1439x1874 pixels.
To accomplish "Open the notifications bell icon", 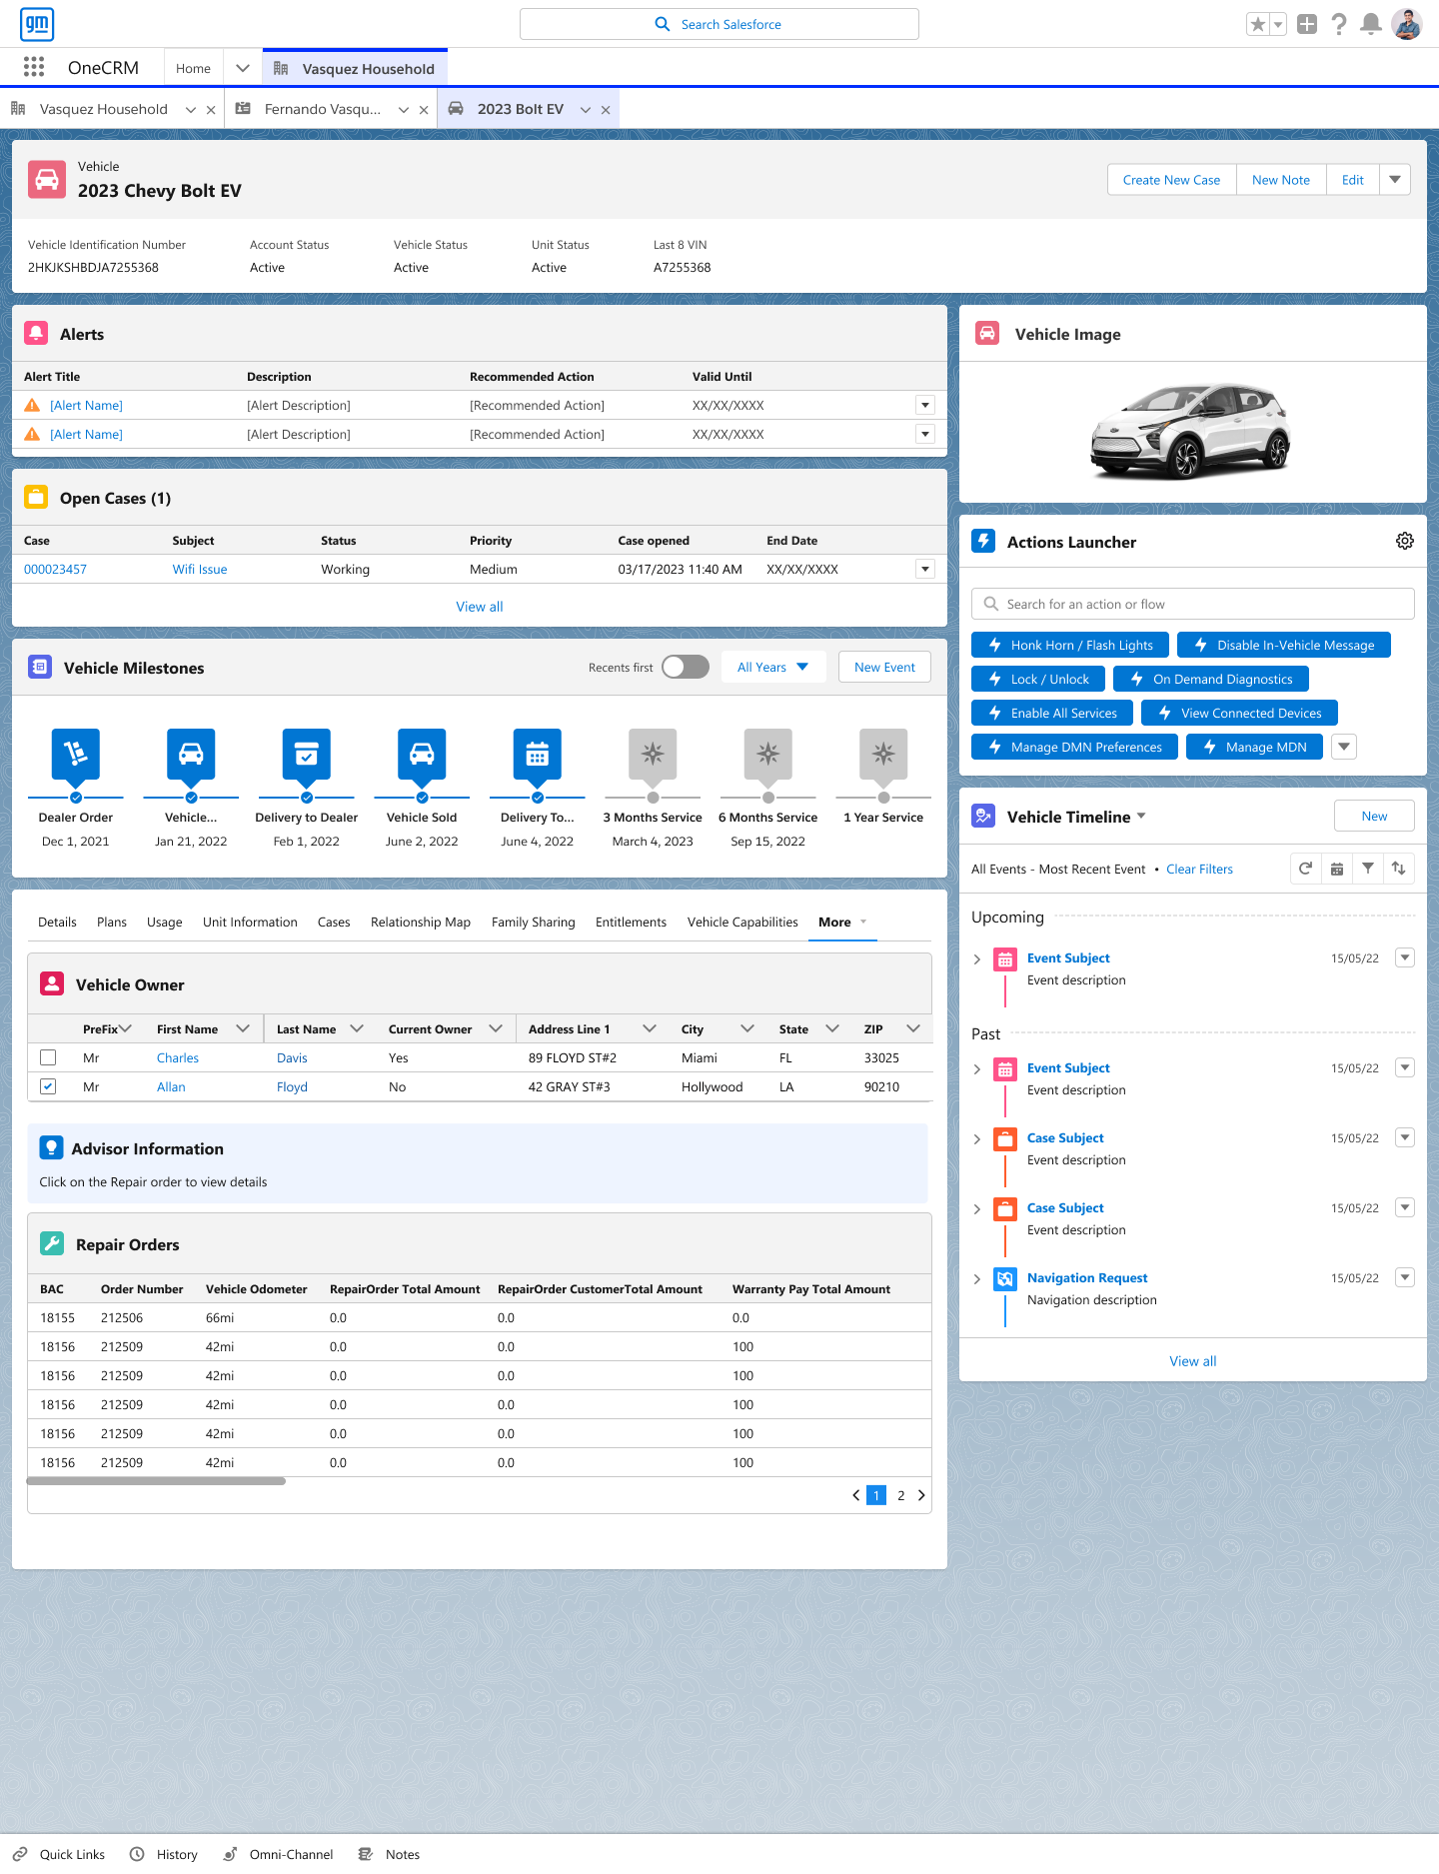I will pos(1372,24).
